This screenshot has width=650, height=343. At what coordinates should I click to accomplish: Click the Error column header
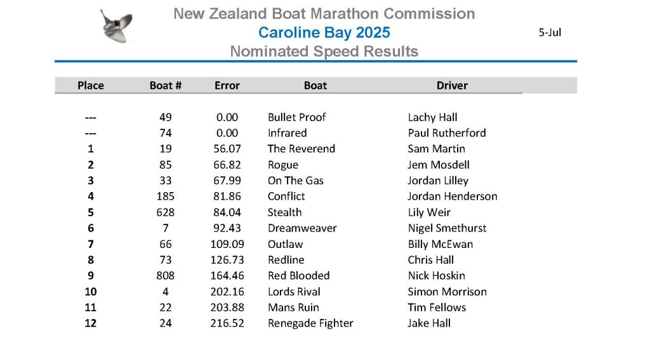[x=227, y=86]
